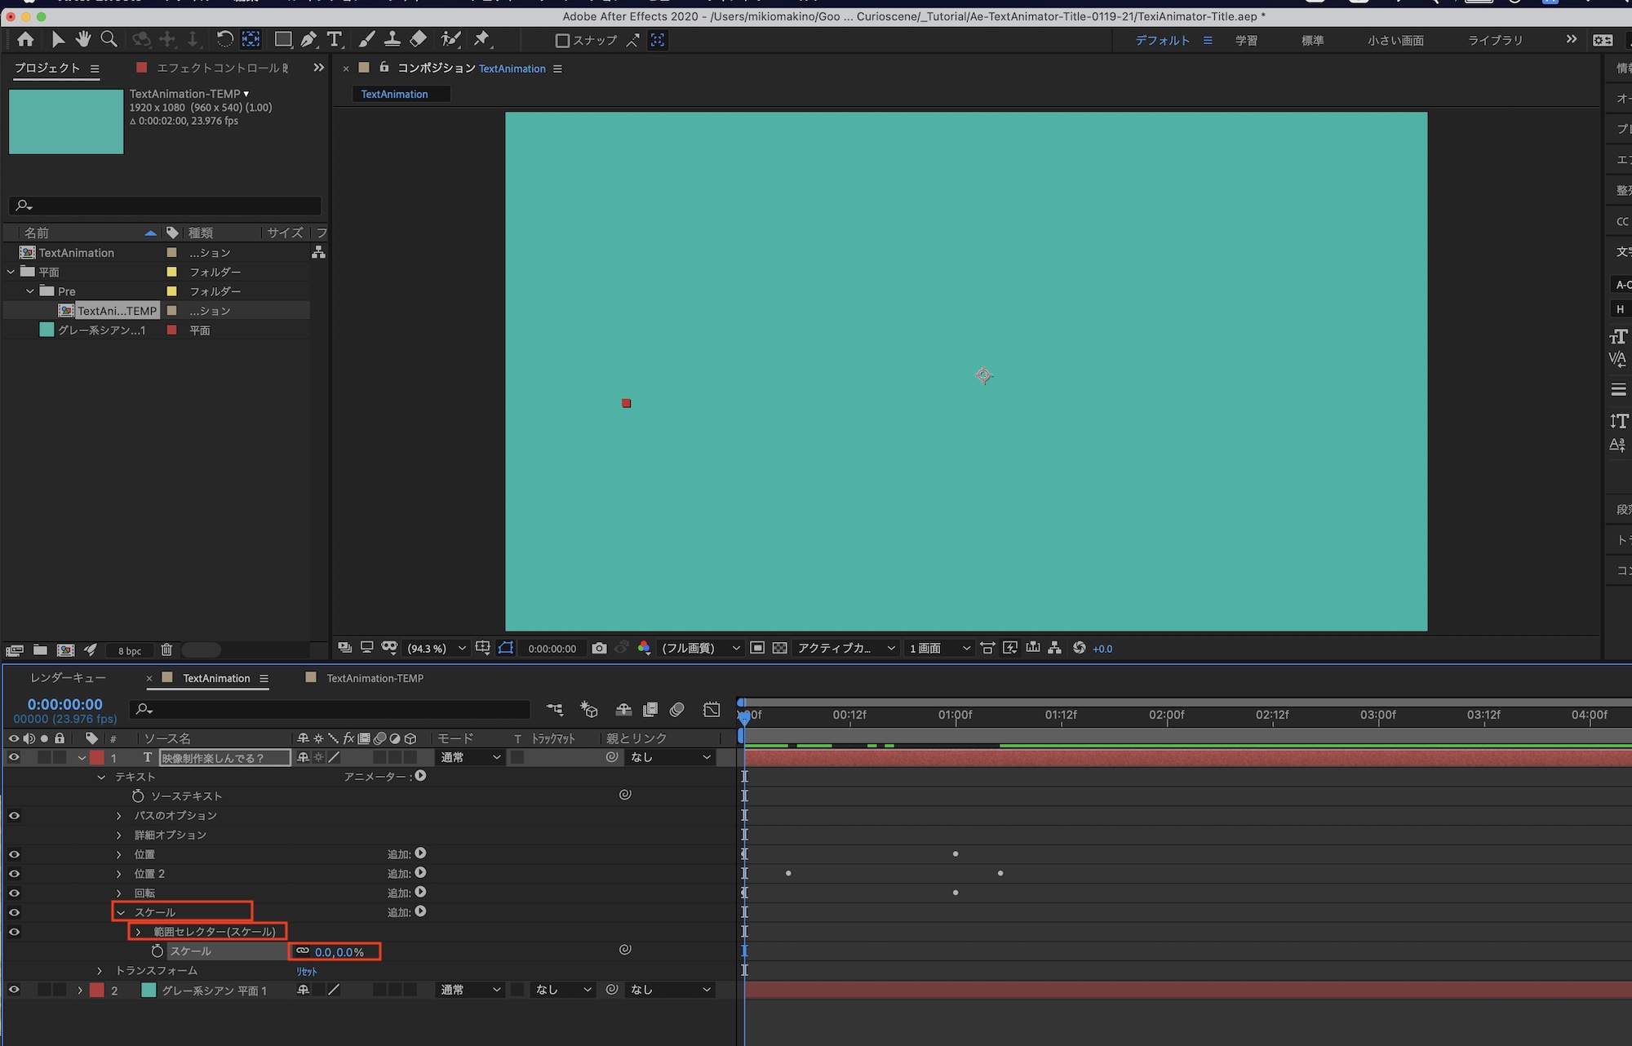1632x1046 pixels.
Task: Select the Type tool
Action: click(x=334, y=39)
